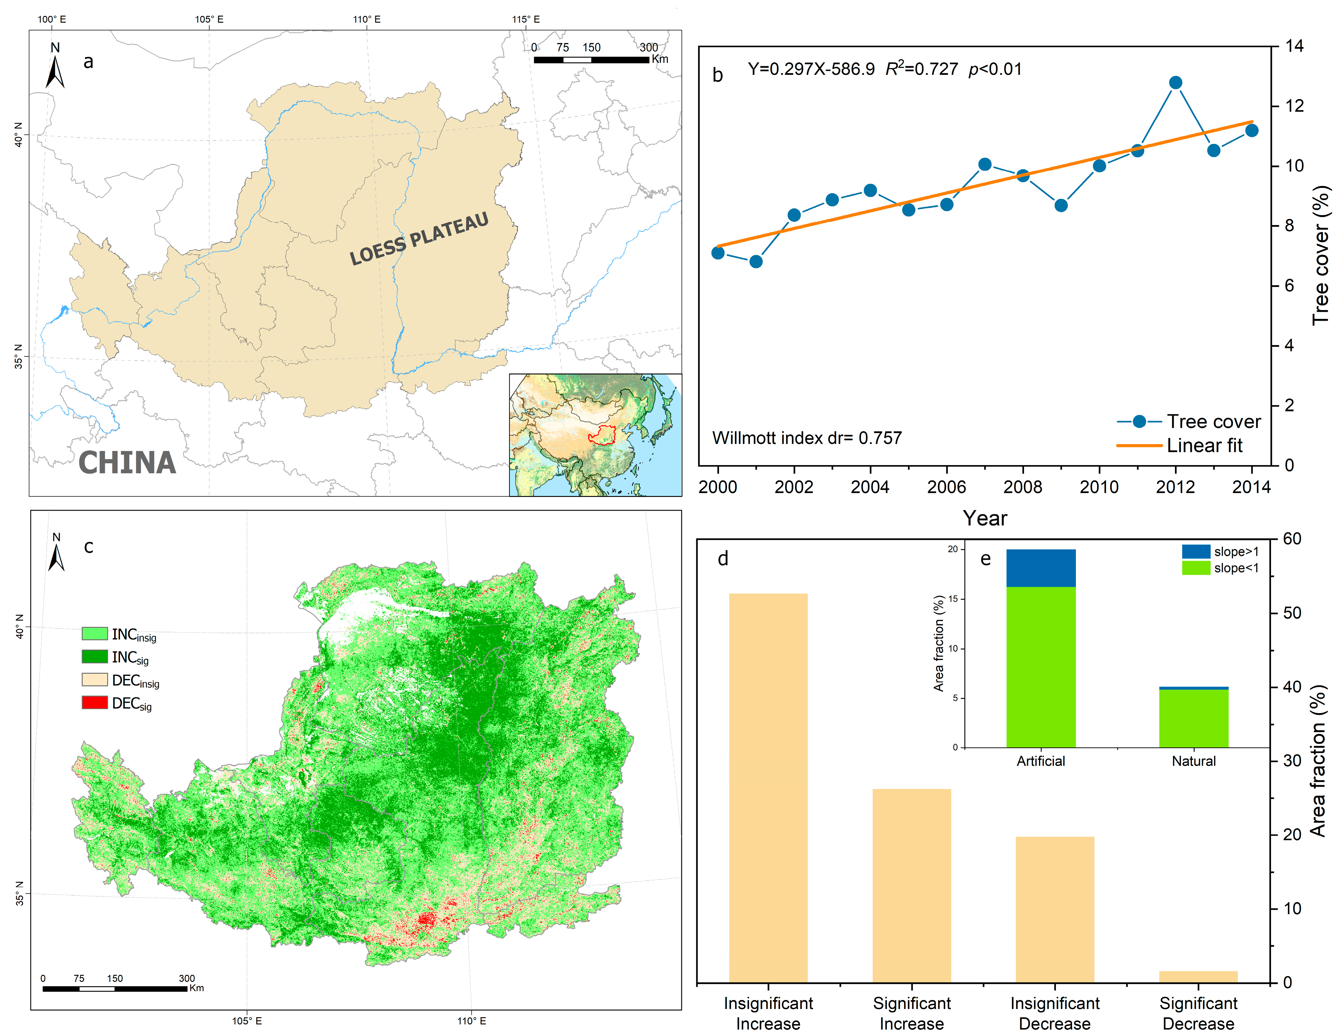Image resolution: width=1337 pixels, height=1036 pixels.
Task: Click the DECinsig beige legend swatch
Action: click(95, 680)
